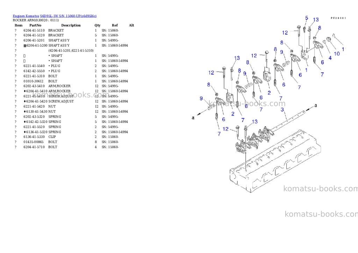Select part number 6206-41-5200
This screenshot has width=358, height=253.
[x=37, y=46]
